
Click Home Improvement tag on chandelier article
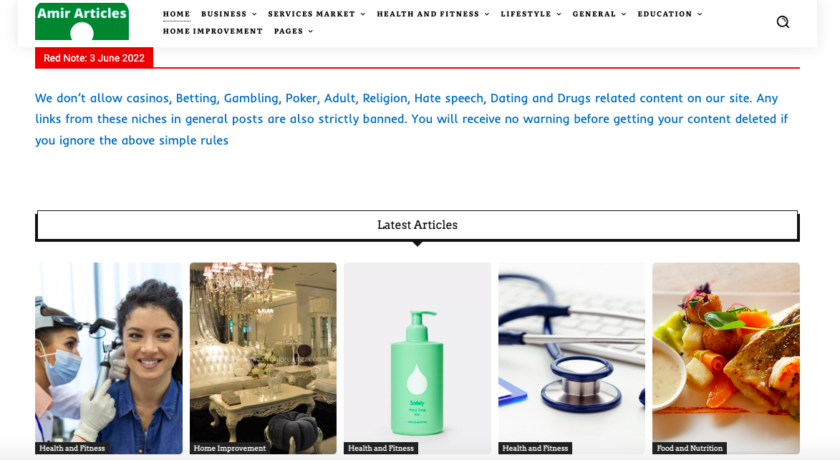pyautogui.click(x=229, y=449)
